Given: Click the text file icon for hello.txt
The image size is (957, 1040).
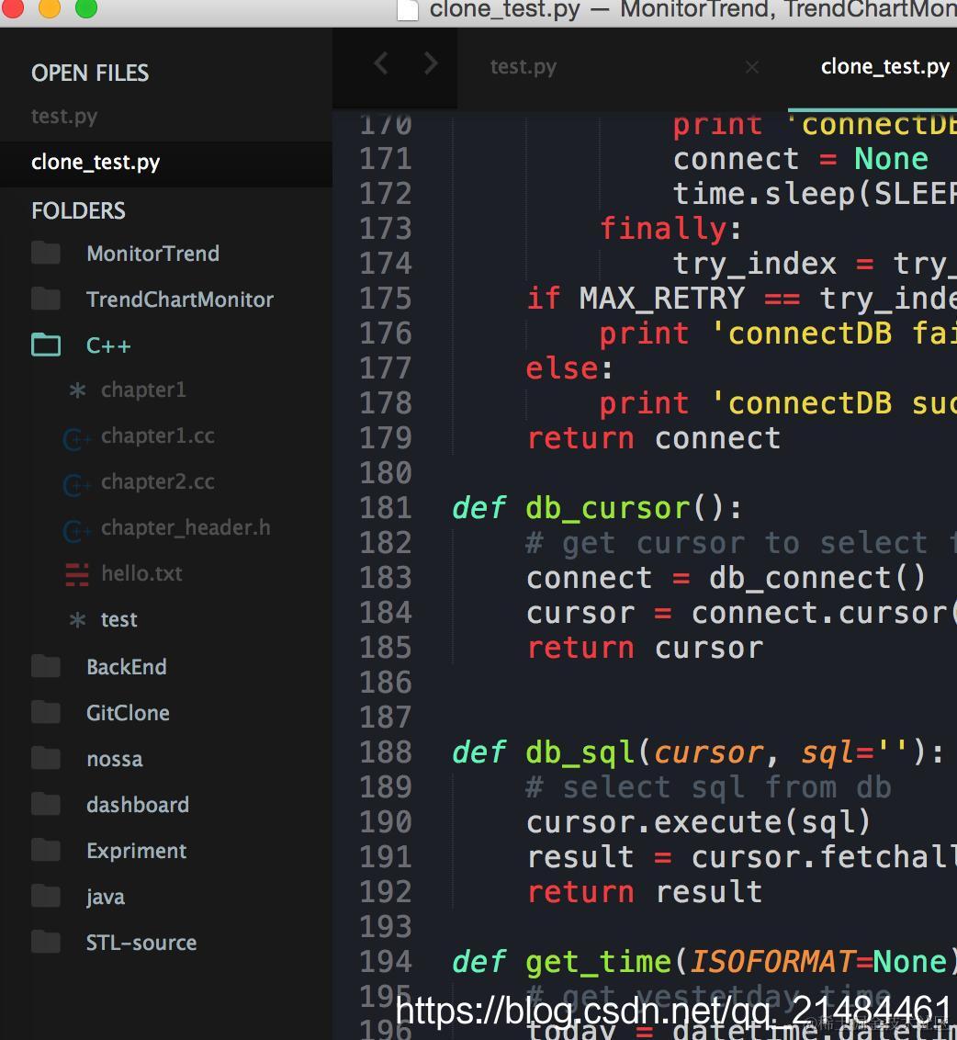Looking at the screenshot, I should (77, 574).
